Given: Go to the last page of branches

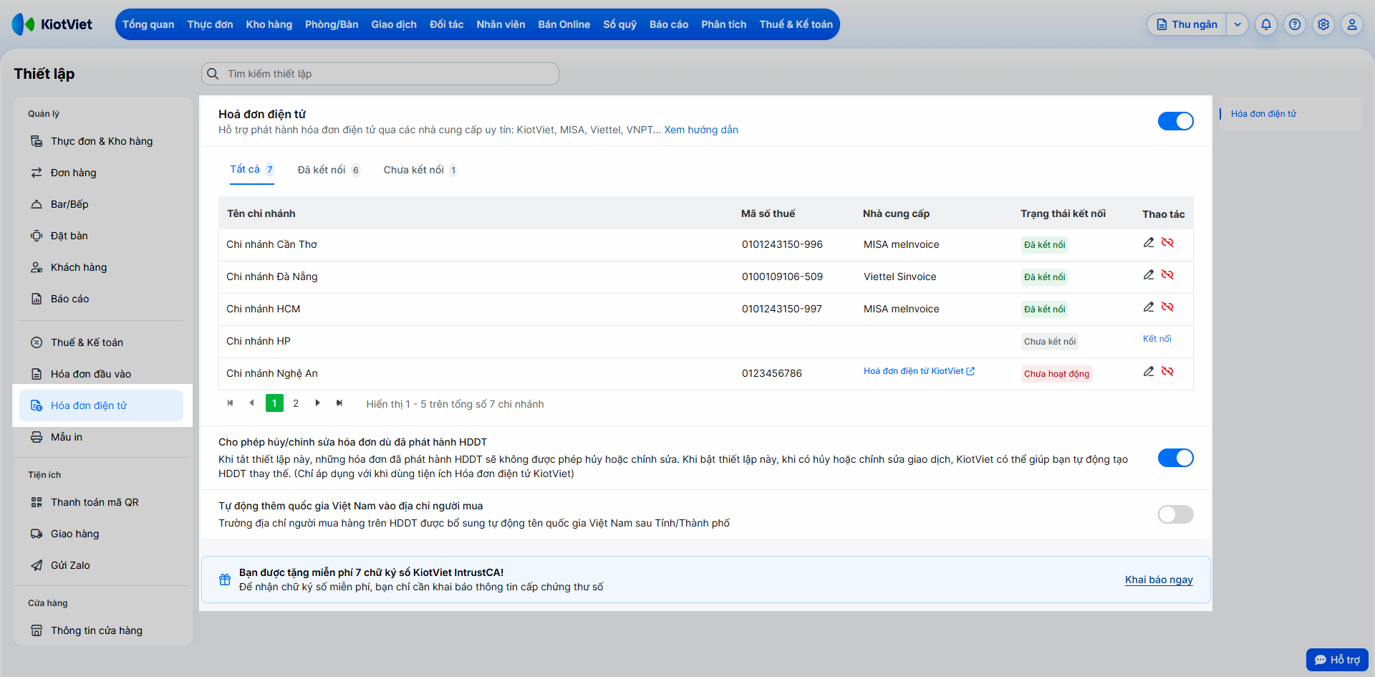Looking at the screenshot, I should click(339, 403).
